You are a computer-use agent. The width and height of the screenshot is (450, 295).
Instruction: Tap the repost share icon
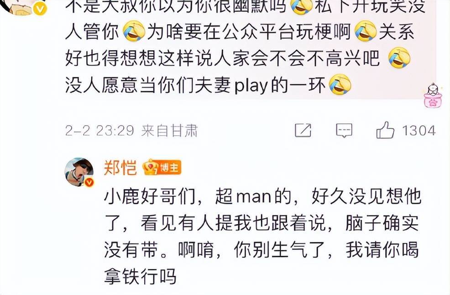303,131
